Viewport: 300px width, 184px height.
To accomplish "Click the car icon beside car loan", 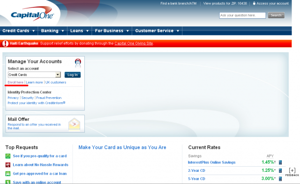I will (x=8, y=174).
